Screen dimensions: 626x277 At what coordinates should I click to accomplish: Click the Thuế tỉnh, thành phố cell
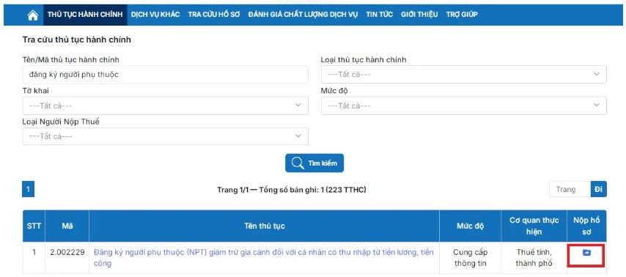(534, 257)
